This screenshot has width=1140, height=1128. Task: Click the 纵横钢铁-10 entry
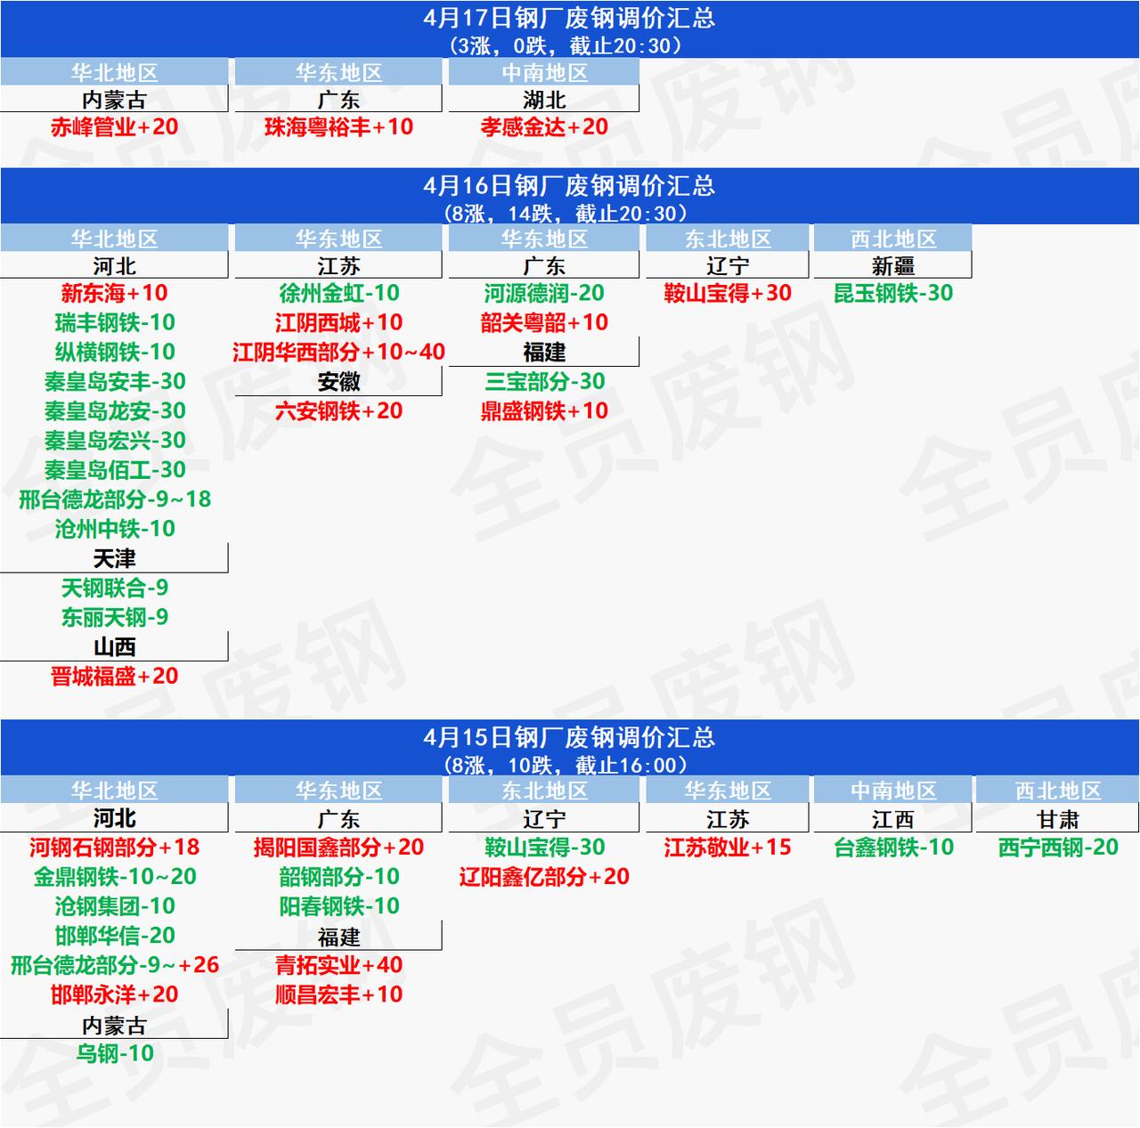click(x=114, y=352)
